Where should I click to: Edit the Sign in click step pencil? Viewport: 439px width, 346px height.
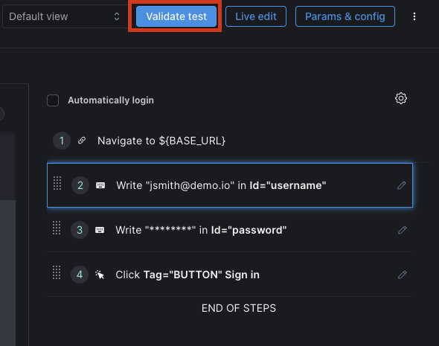coord(402,275)
